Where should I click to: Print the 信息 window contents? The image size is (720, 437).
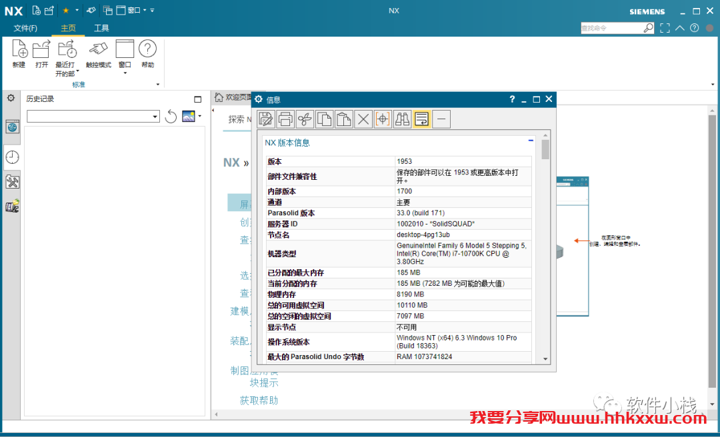[x=285, y=120]
